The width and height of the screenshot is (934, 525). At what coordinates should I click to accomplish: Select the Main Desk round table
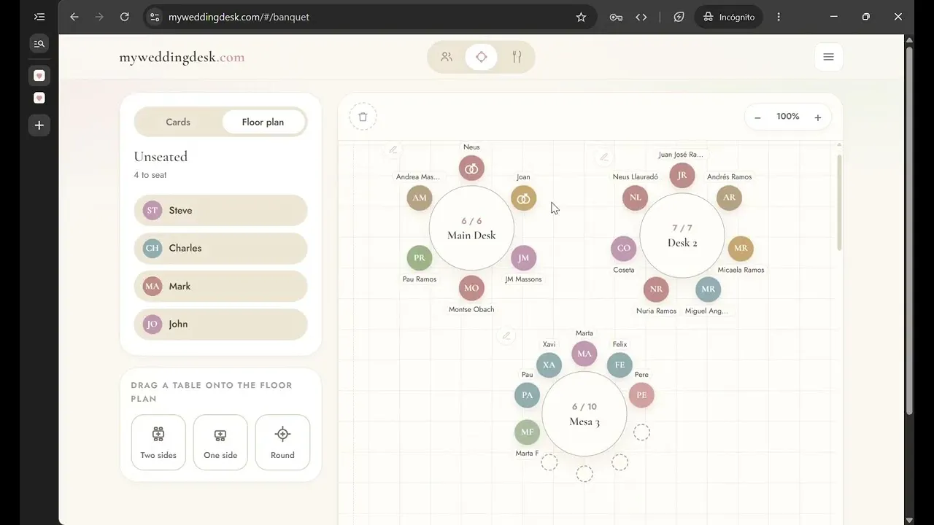click(x=471, y=228)
